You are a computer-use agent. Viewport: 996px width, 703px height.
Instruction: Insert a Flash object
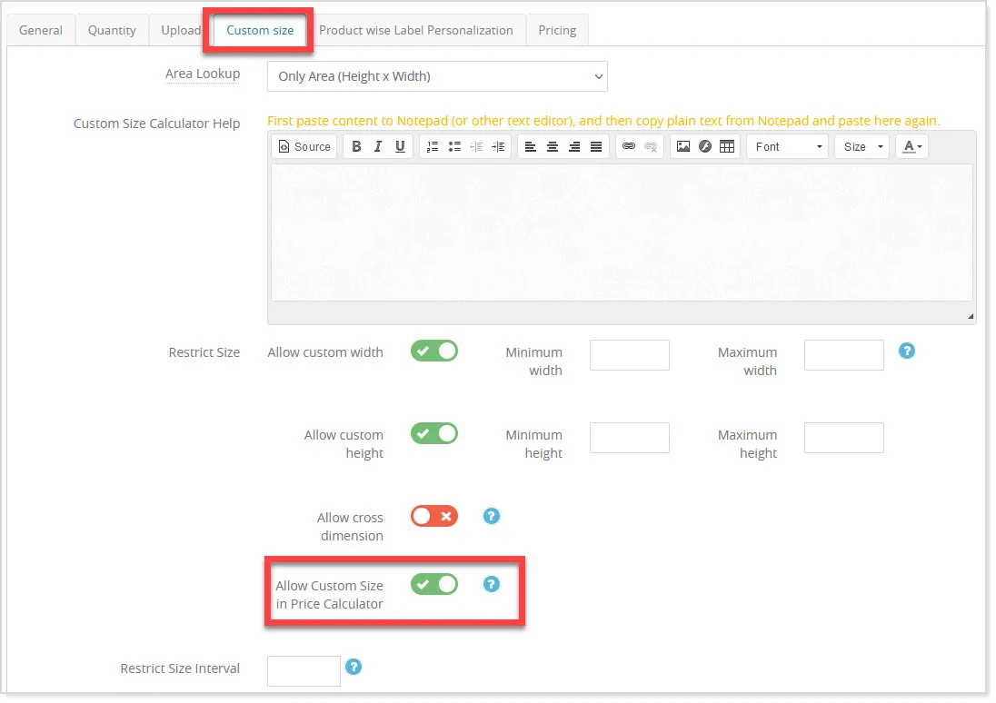point(705,147)
